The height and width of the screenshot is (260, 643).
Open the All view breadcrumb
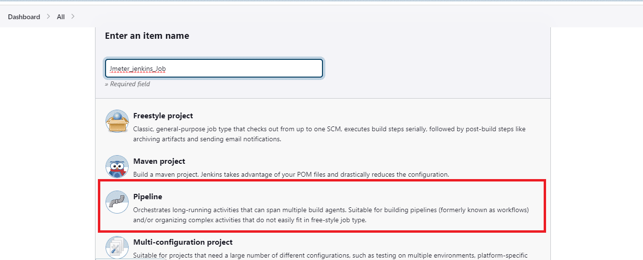[60, 17]
